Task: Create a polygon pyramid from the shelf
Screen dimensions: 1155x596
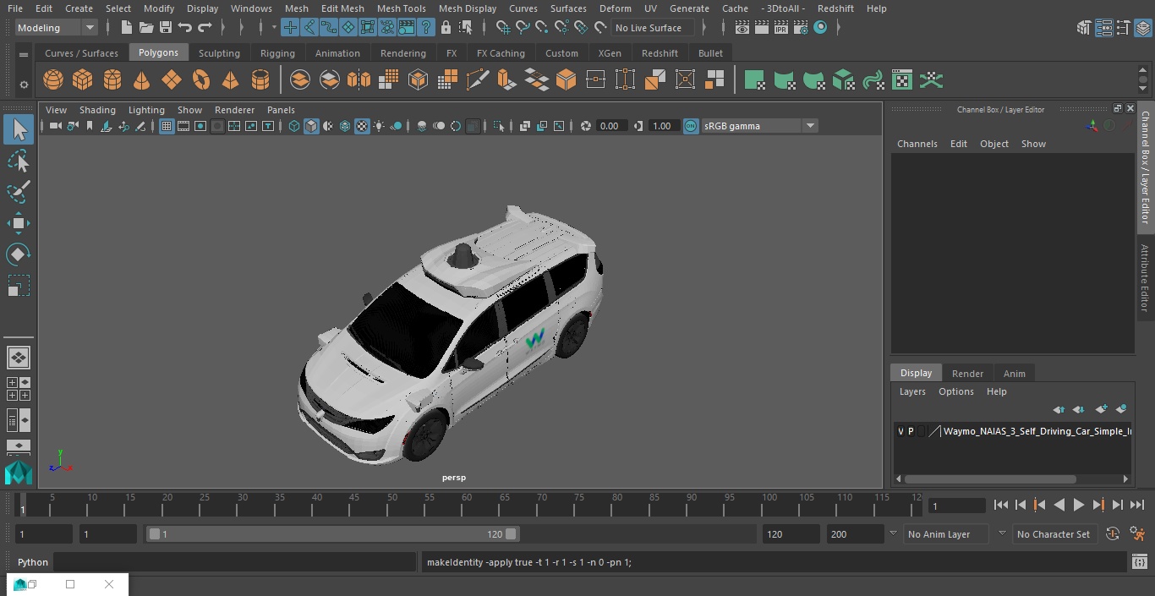Action: point(230,80)
